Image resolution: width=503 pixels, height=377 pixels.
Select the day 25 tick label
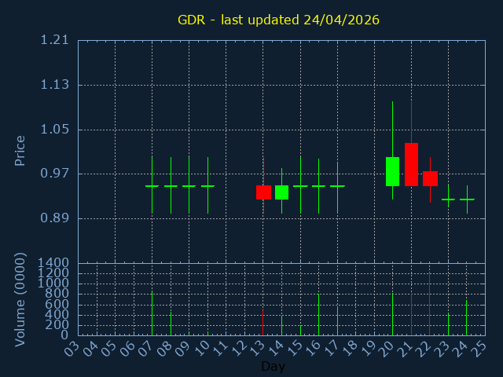pyautogui.click(x=479, y=347)
